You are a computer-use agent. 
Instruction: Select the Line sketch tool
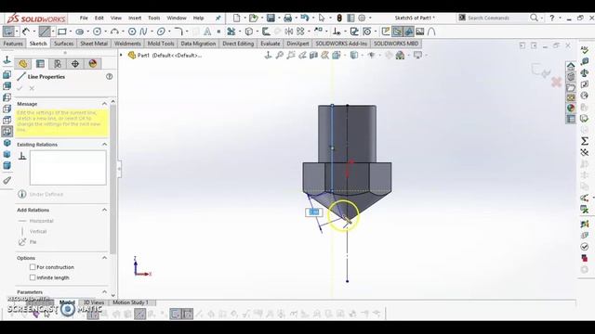[x=45, y=32]
